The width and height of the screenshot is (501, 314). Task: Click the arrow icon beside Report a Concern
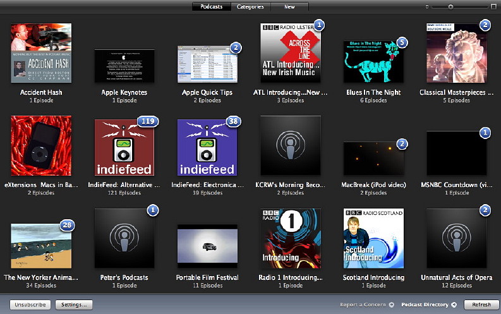tap(392, 305)
